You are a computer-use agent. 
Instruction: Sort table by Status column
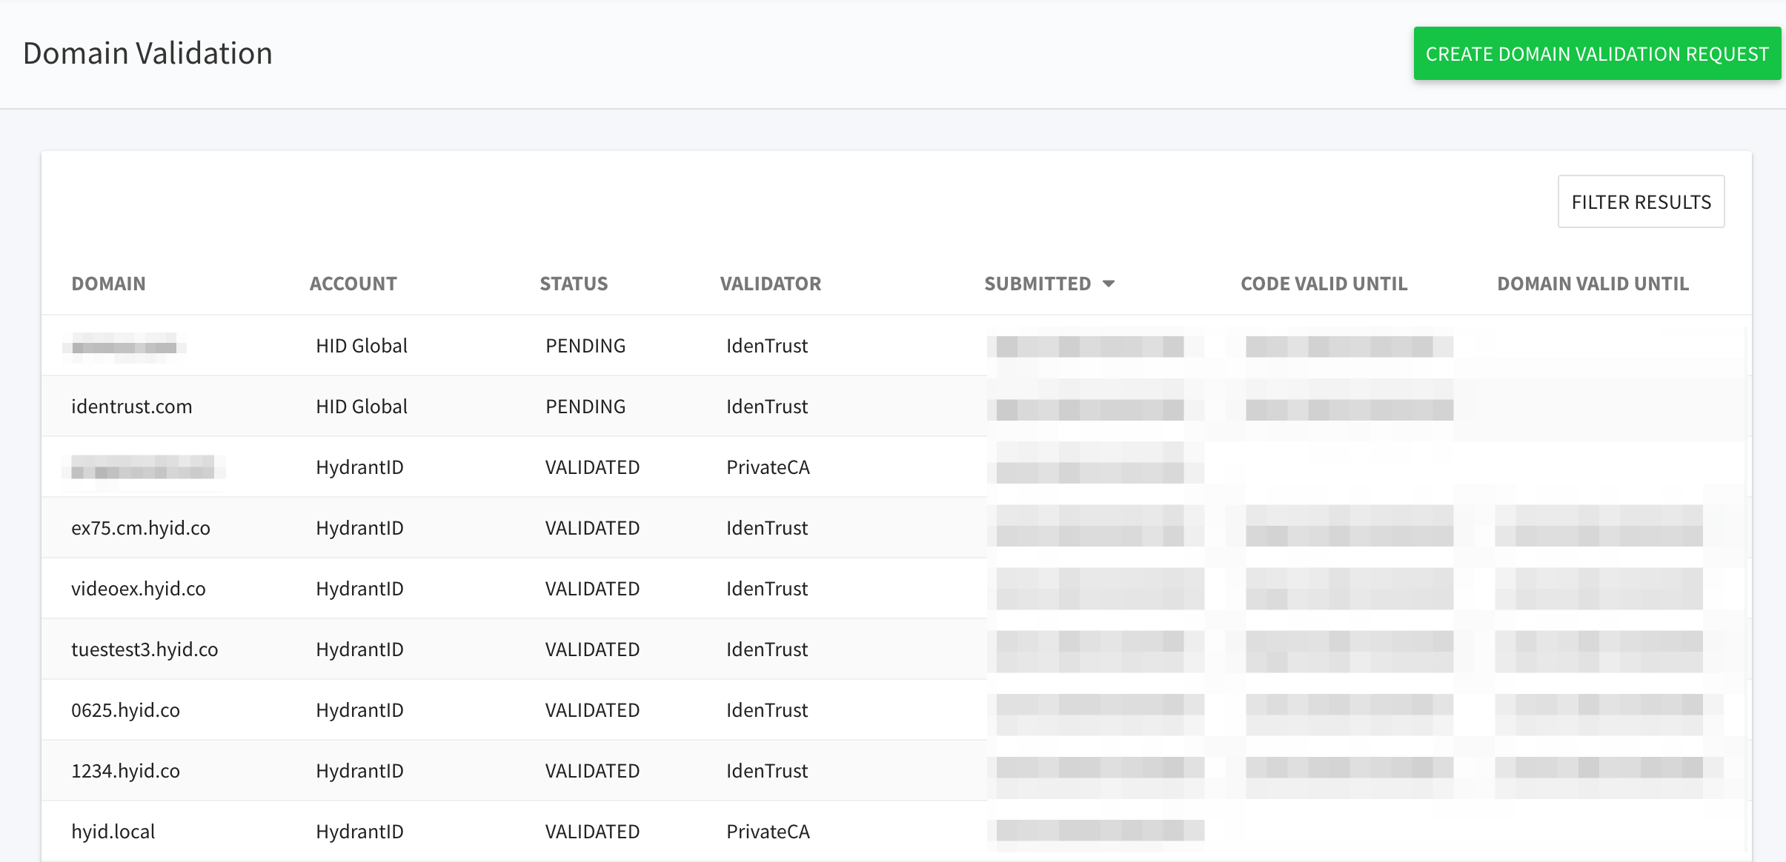point(574,284)
